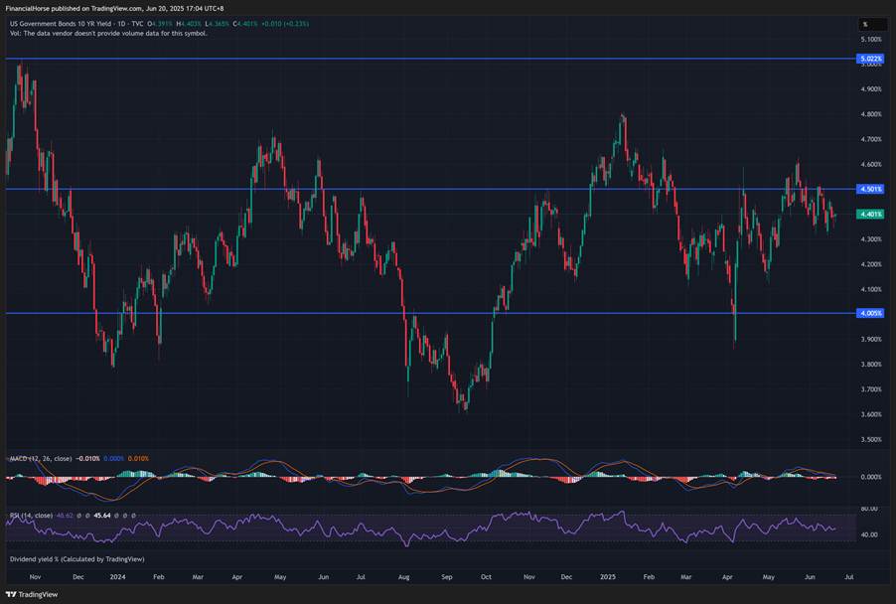
Task: Click the 2025 label on the time axis
Action: click(608, 577)
